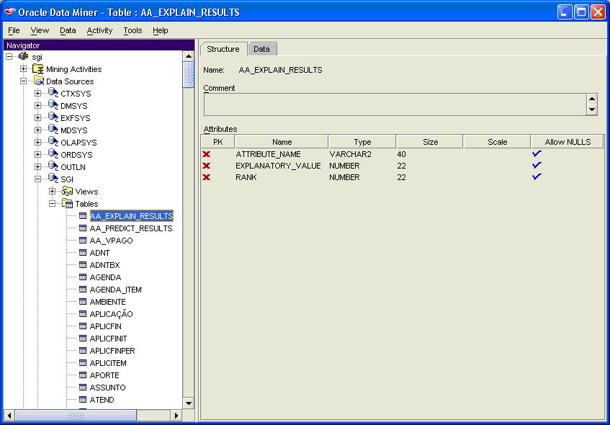Toggle Allow NULLS checkmark for ATTRIBUTE_NAME
The image size is (610, 425).
(536, 154)
